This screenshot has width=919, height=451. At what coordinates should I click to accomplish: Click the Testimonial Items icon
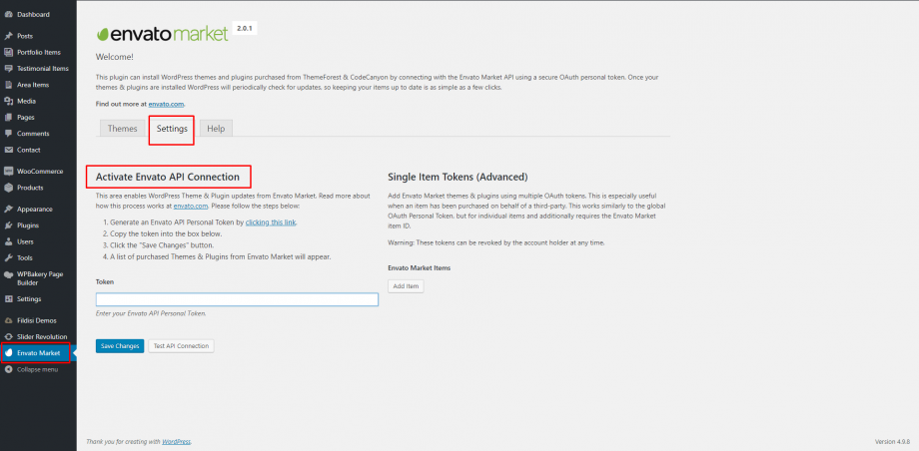(9, 69)
